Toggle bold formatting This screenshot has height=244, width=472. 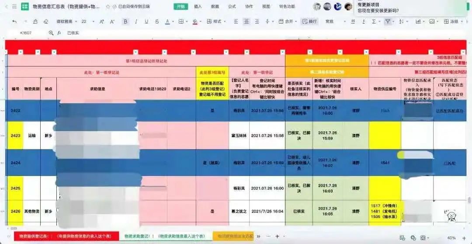click(x=125, y=22)
